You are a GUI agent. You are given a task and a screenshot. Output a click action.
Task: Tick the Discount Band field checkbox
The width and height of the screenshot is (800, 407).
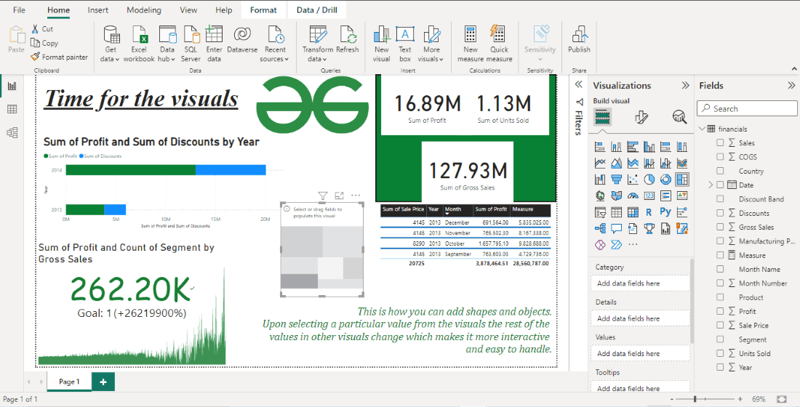click(x=720, y=199)
